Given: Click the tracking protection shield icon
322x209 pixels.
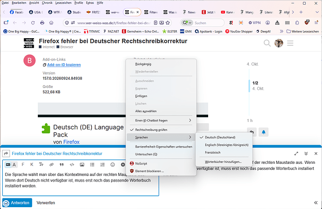Looking at the screenshot, I should tap(67, 23).
